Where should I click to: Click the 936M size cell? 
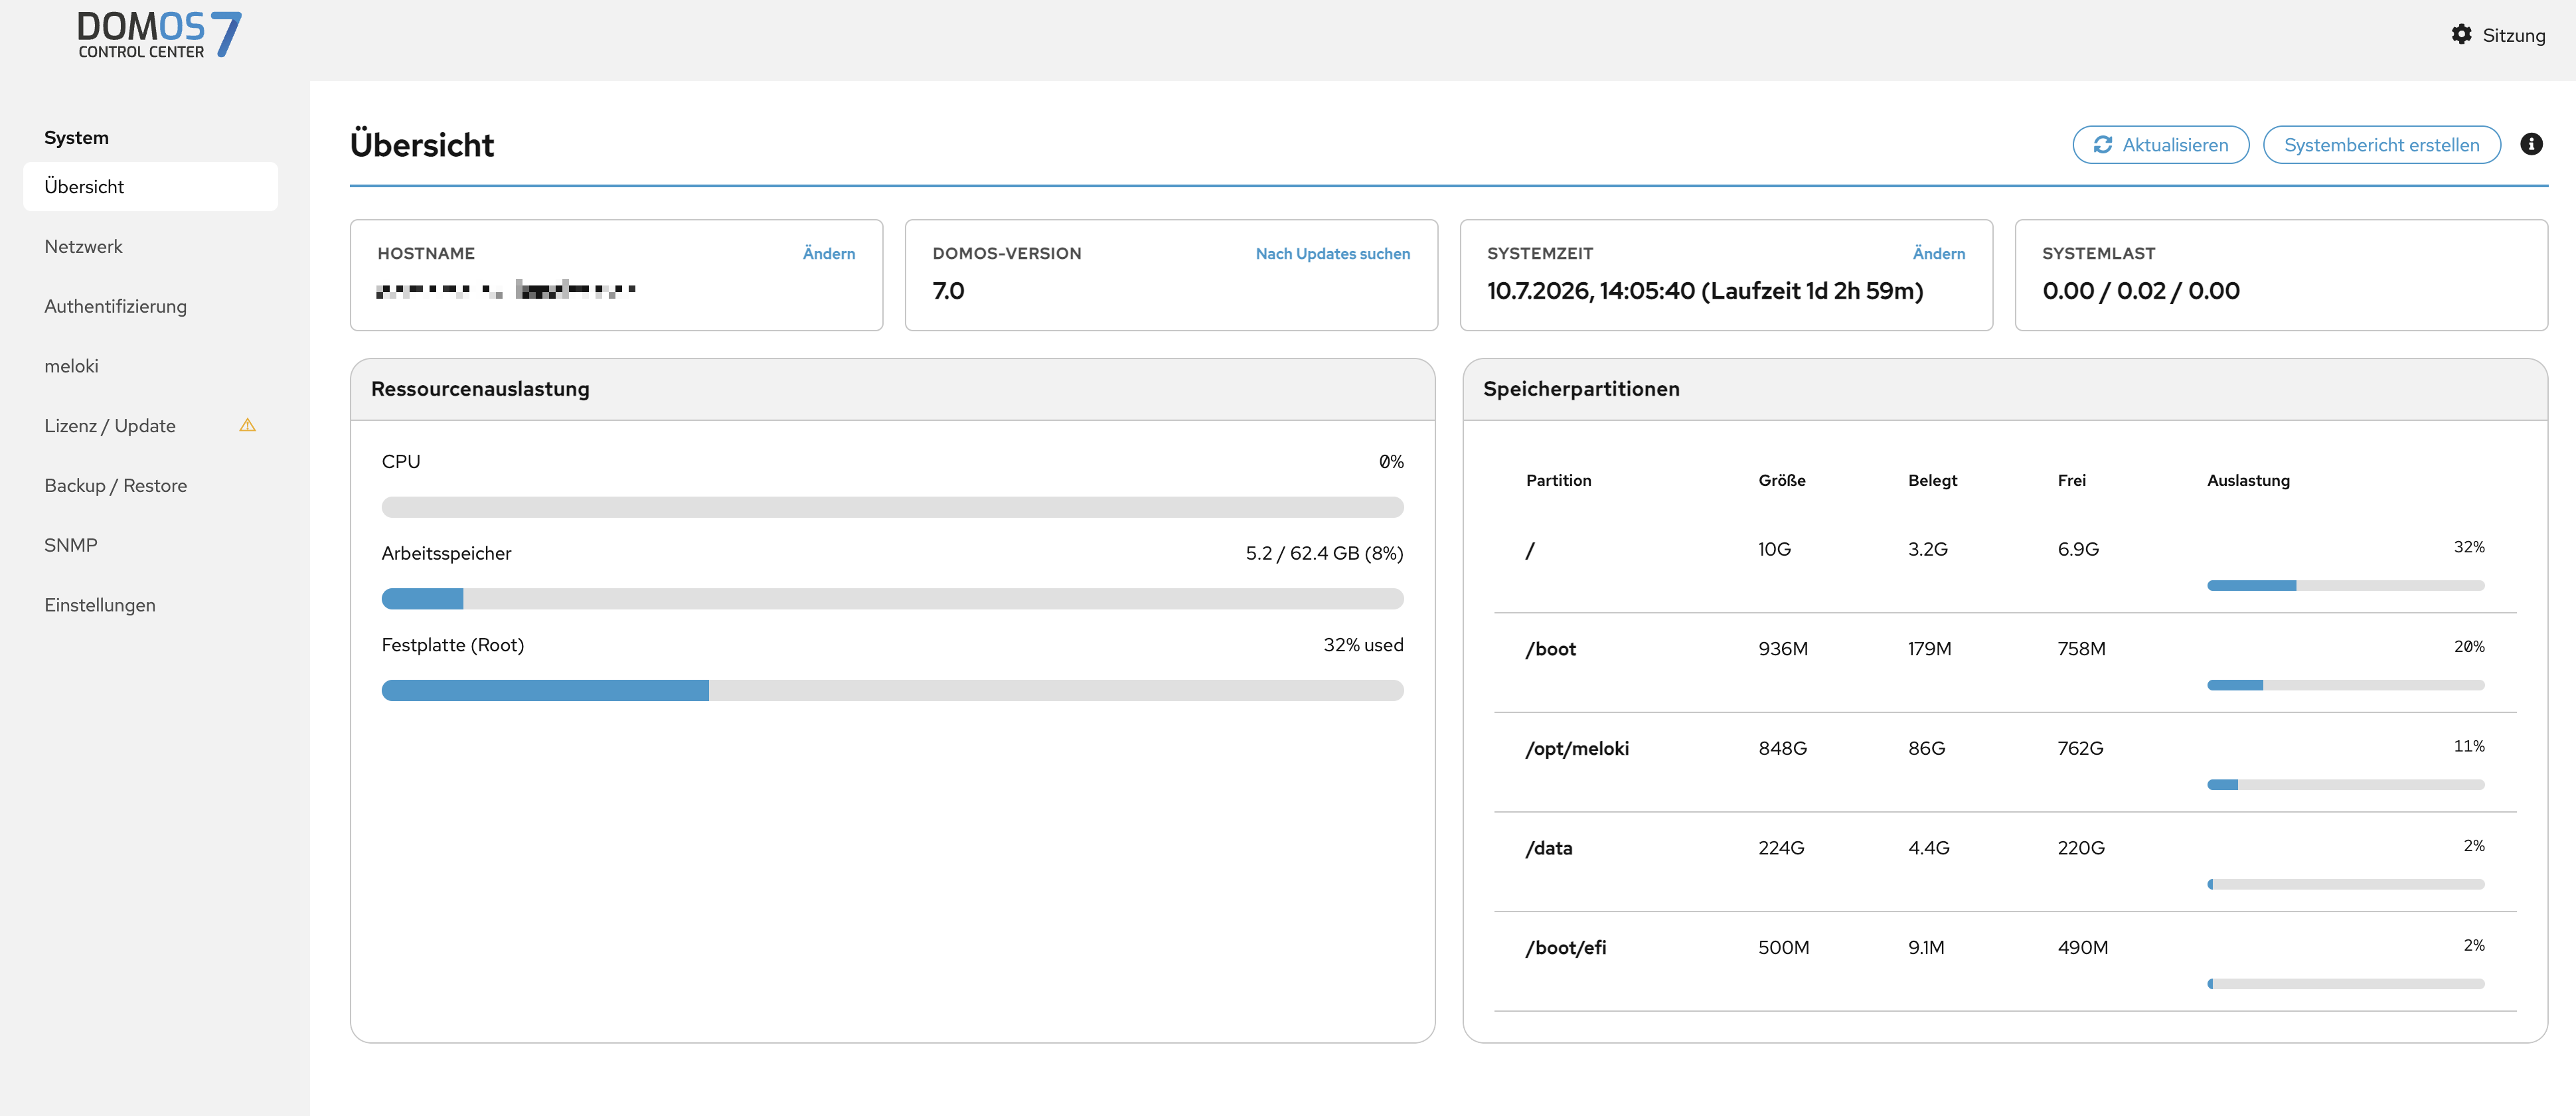coord(1783,649)
